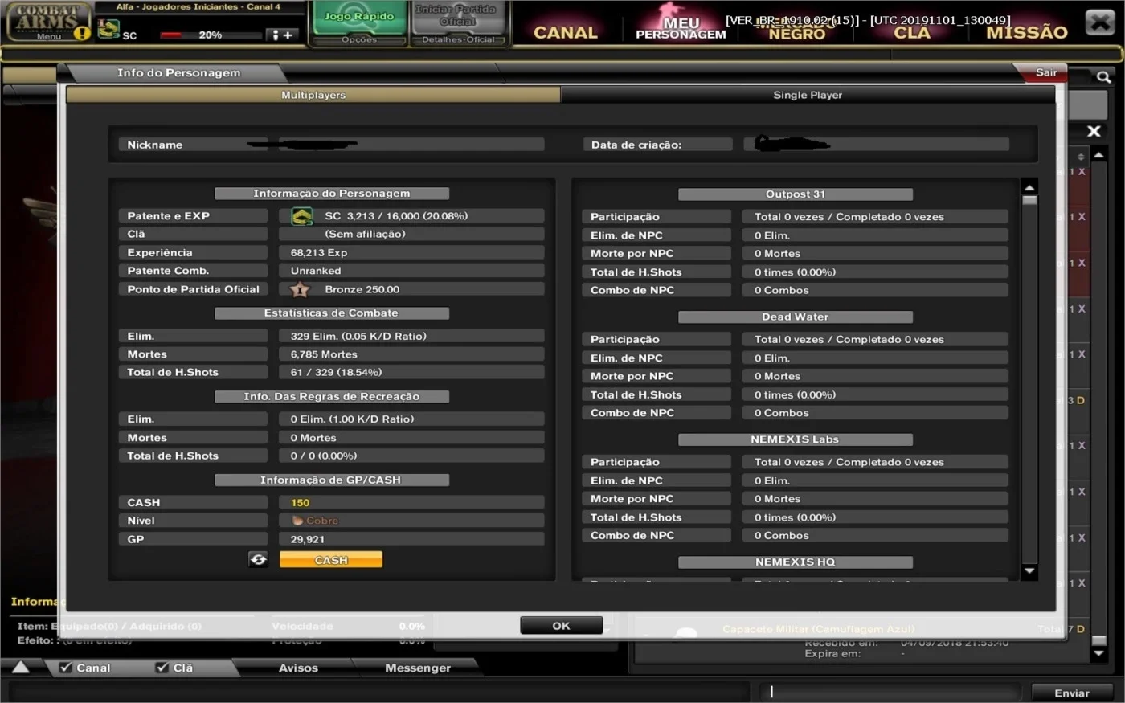
Task: Open the CANAL top menu
Action: point(566,32)
